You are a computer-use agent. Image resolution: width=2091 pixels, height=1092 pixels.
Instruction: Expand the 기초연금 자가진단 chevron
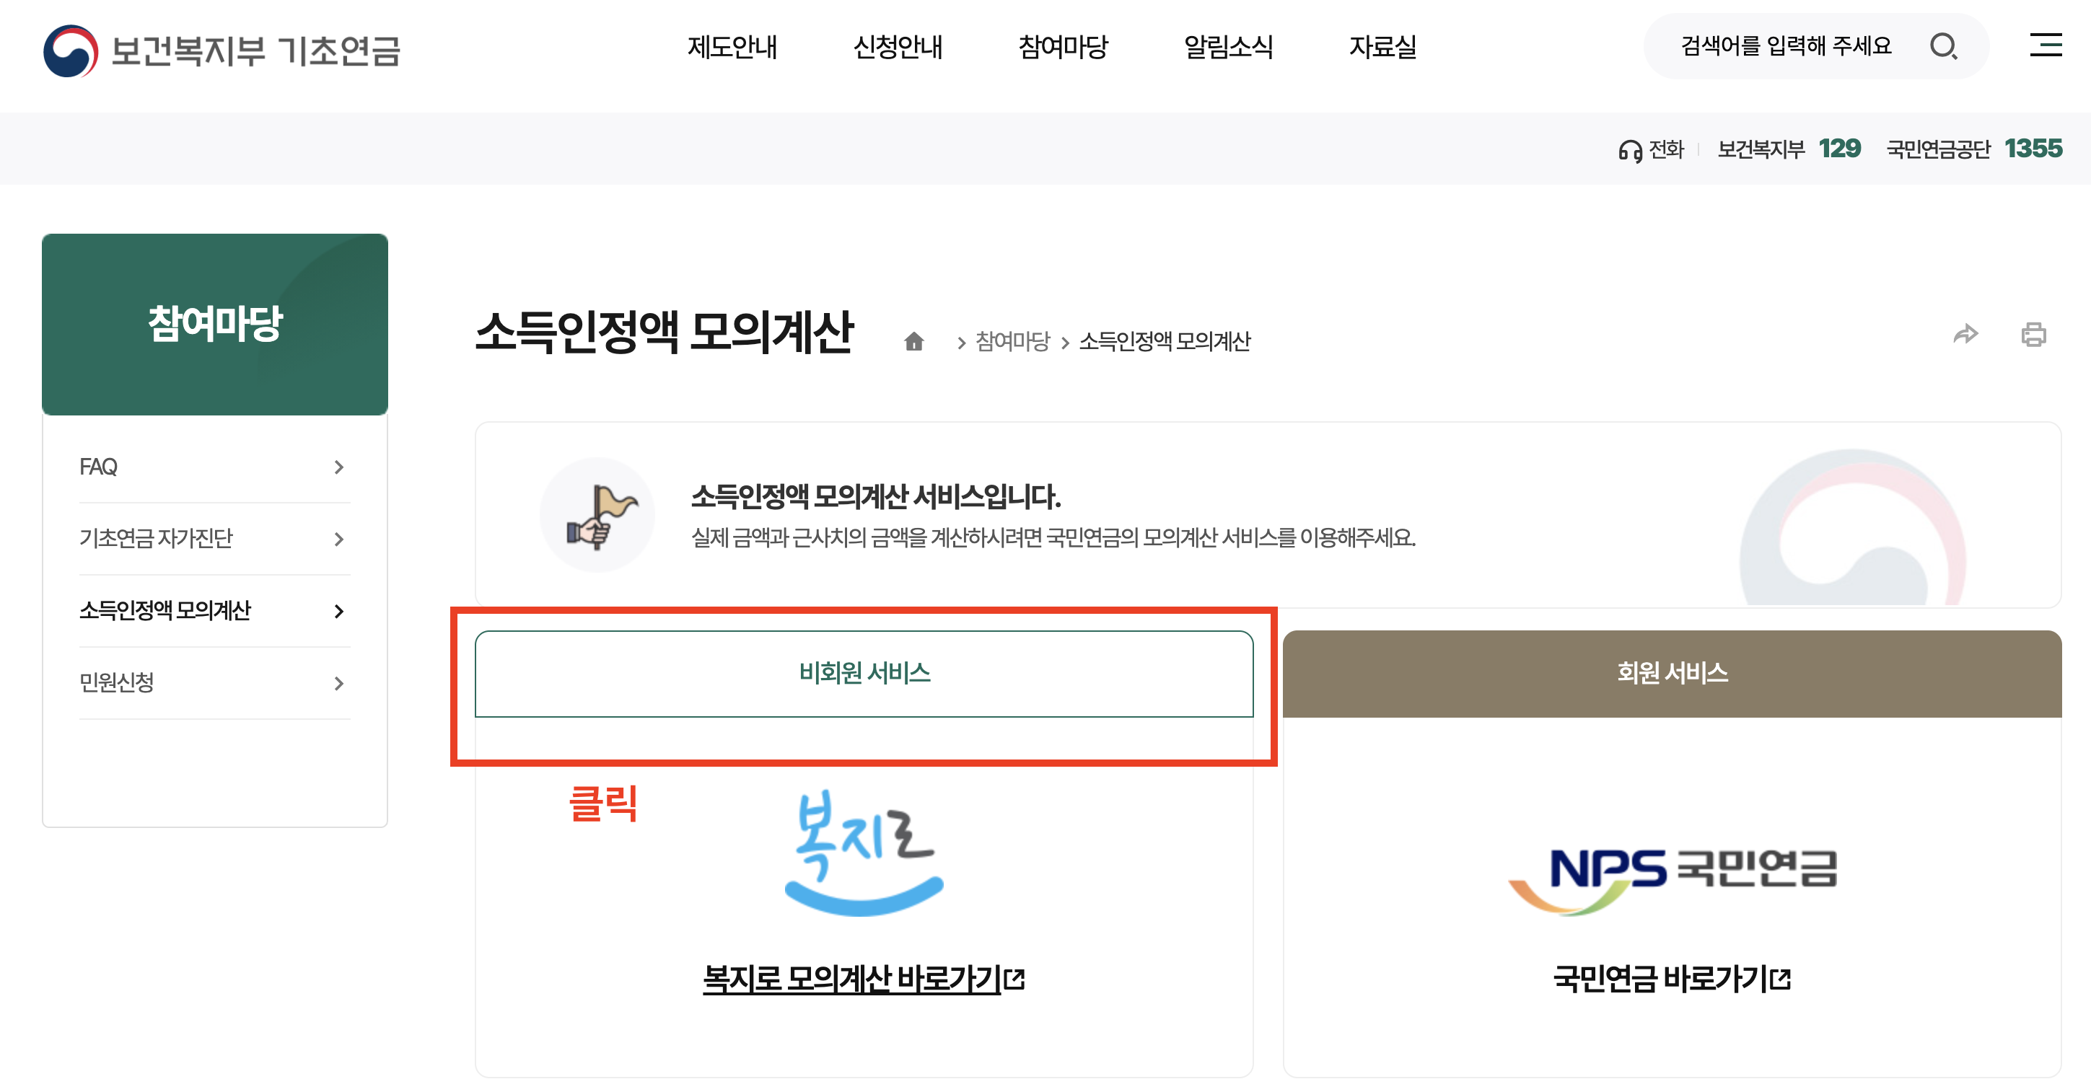click(338, 539)
